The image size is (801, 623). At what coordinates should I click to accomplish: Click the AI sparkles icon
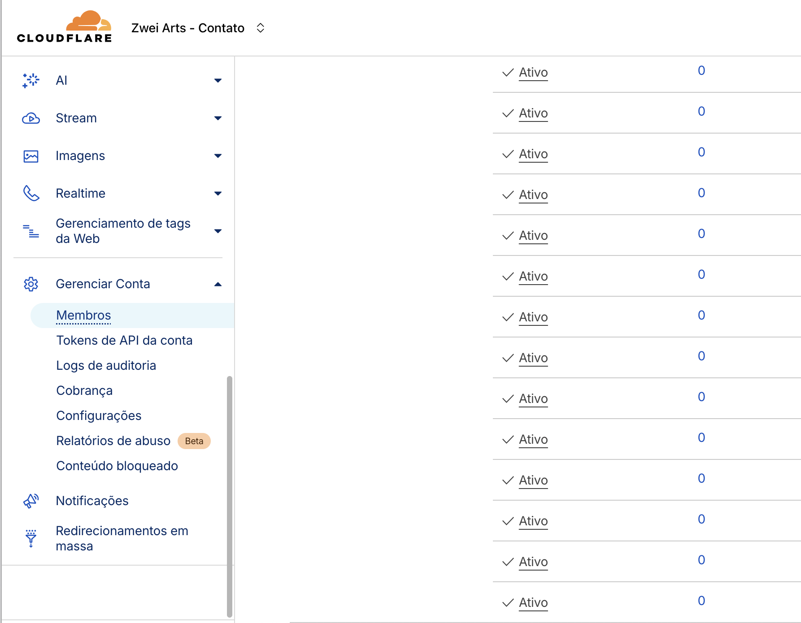tap(31, 81)
